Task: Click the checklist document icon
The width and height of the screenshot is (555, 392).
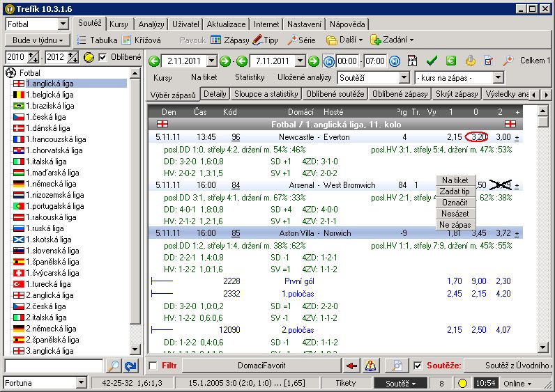Action: click(x=489, y=61)
